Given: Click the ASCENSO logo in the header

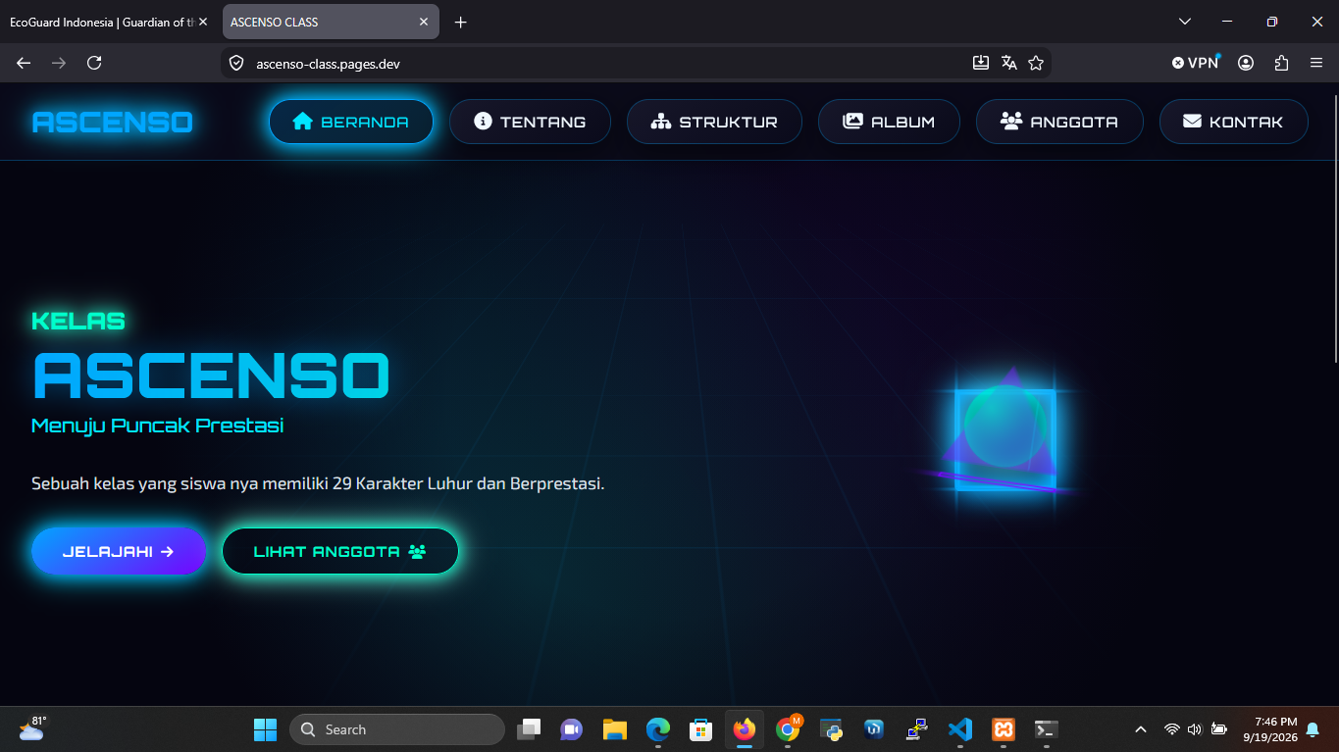Looking at the screenshot, I should [x=113, y=122].
